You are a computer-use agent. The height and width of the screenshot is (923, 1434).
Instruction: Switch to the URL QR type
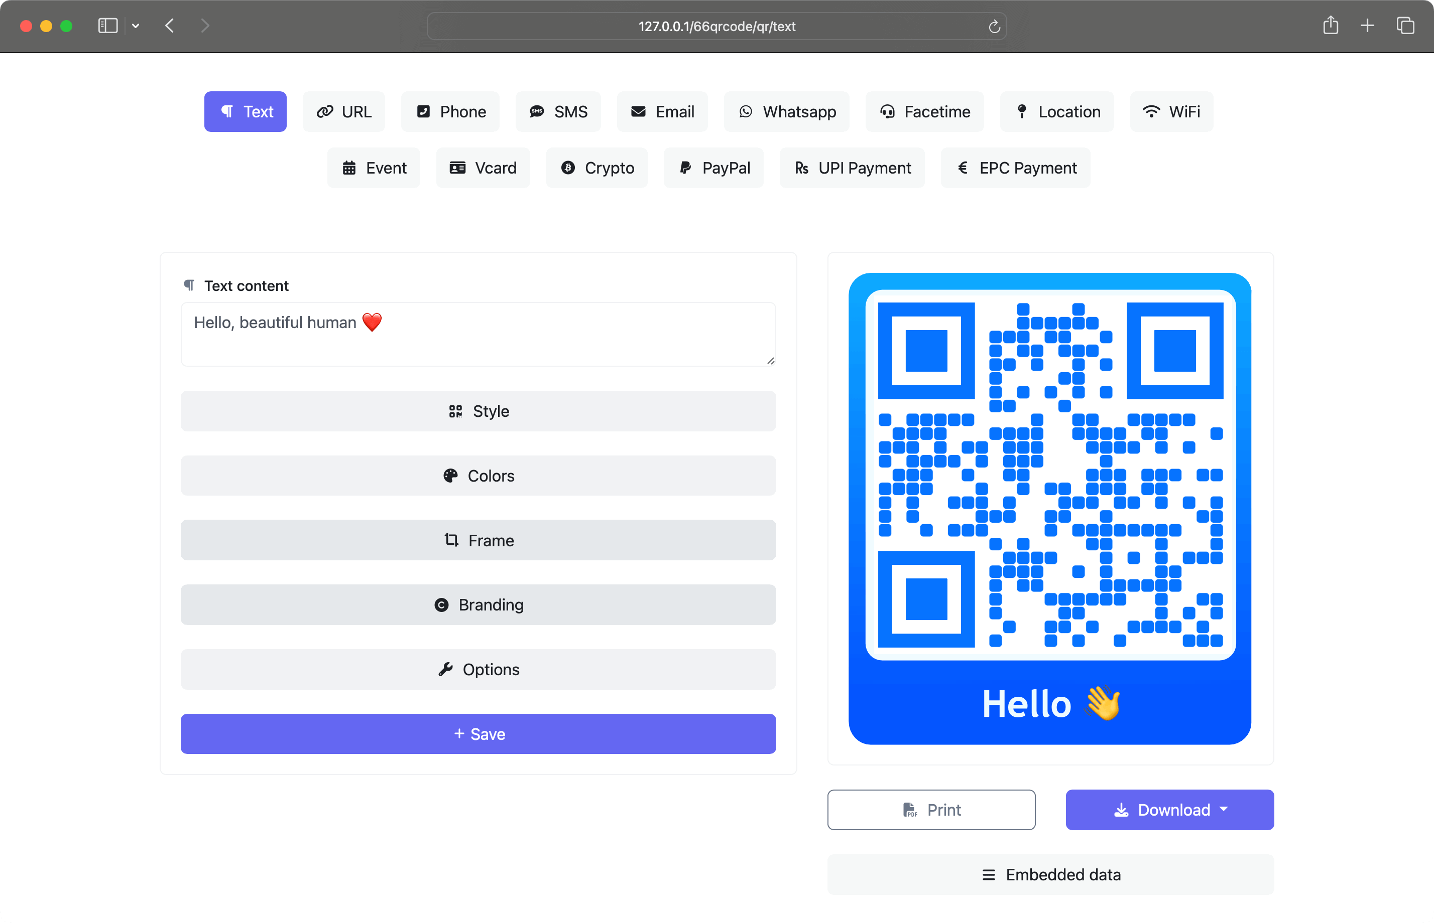tap(343, 111)
